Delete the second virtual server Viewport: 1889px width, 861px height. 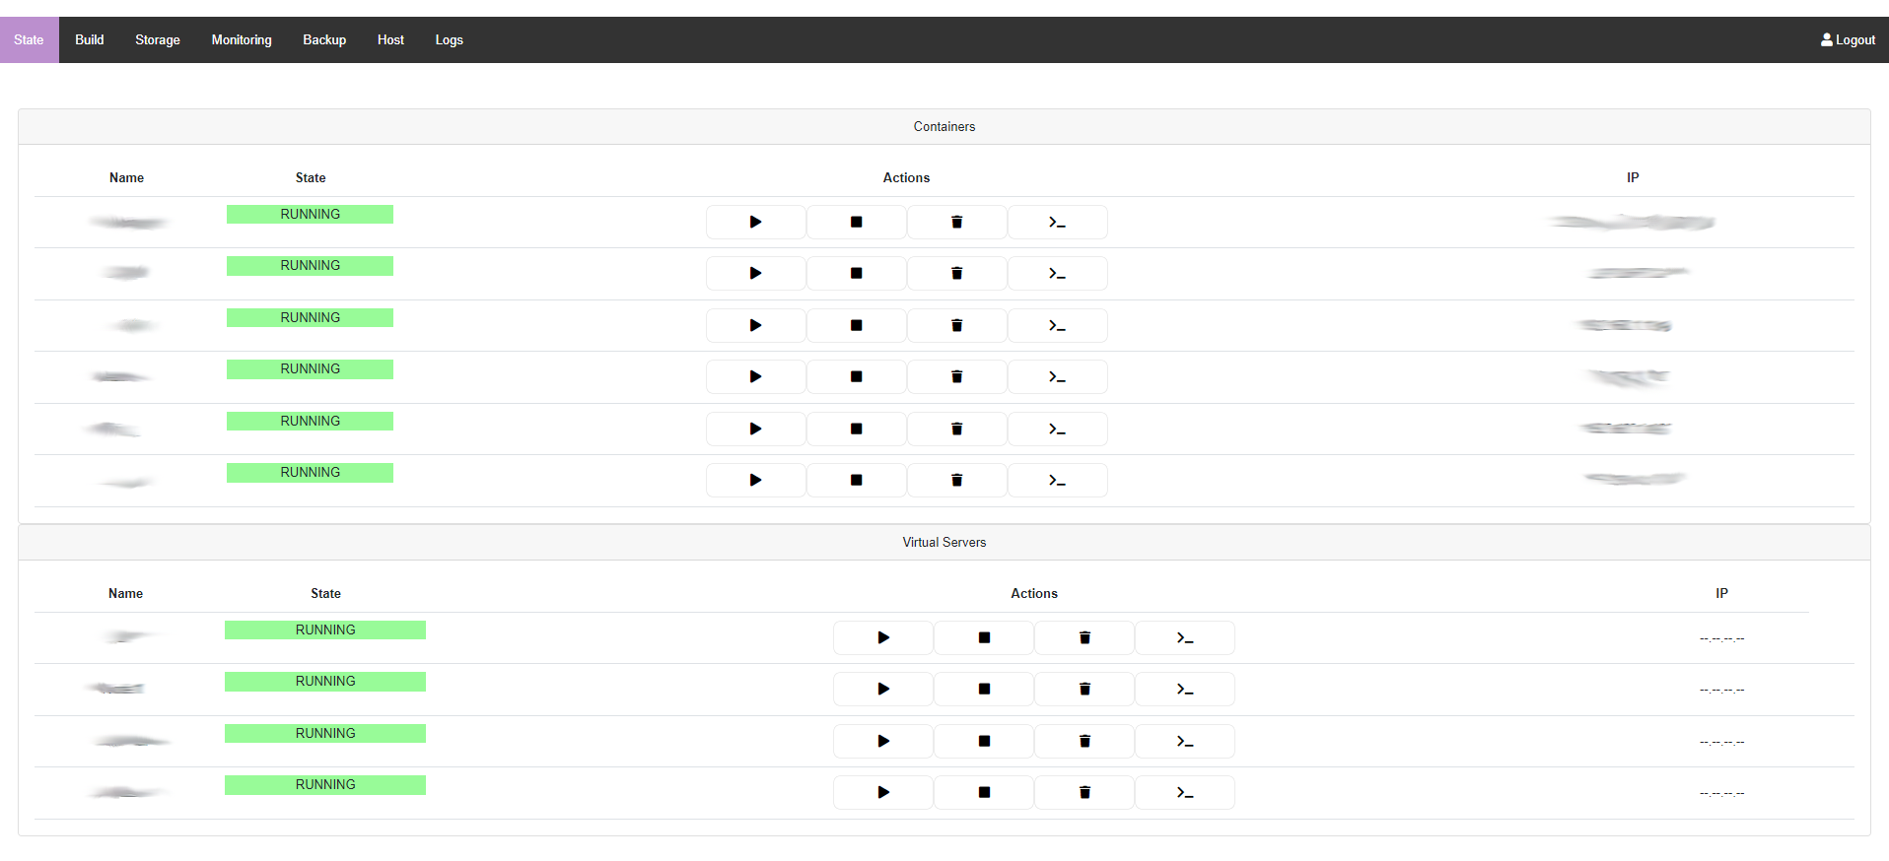(x=1084, y=689)
